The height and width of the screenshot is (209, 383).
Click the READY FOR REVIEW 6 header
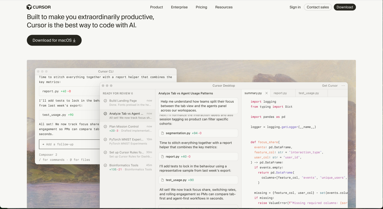[x=118, y=93]
